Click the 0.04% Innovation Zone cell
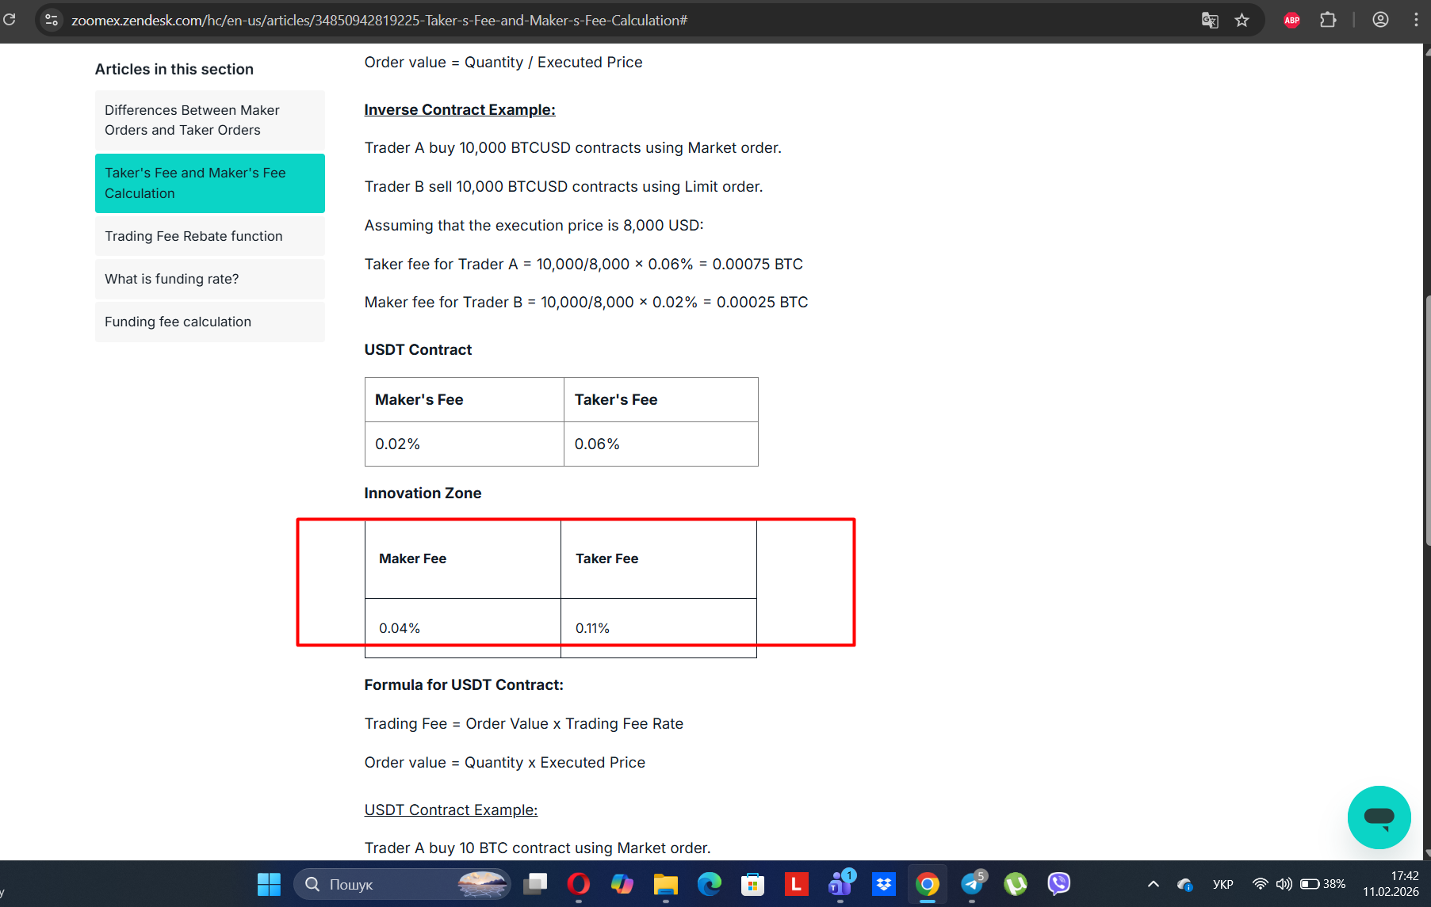 pos(463,628)
